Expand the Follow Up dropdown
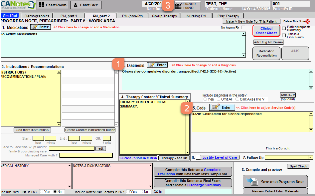The image size is (315, 196). tap(310, 157)
